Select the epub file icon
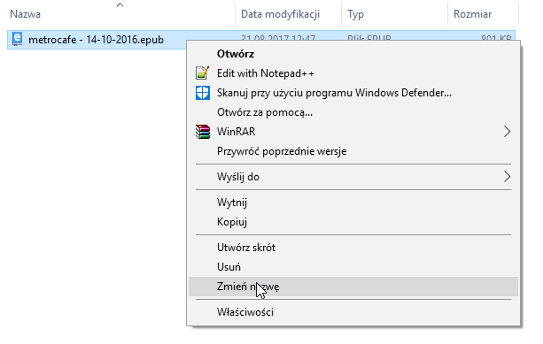 (x=17, y=40)
